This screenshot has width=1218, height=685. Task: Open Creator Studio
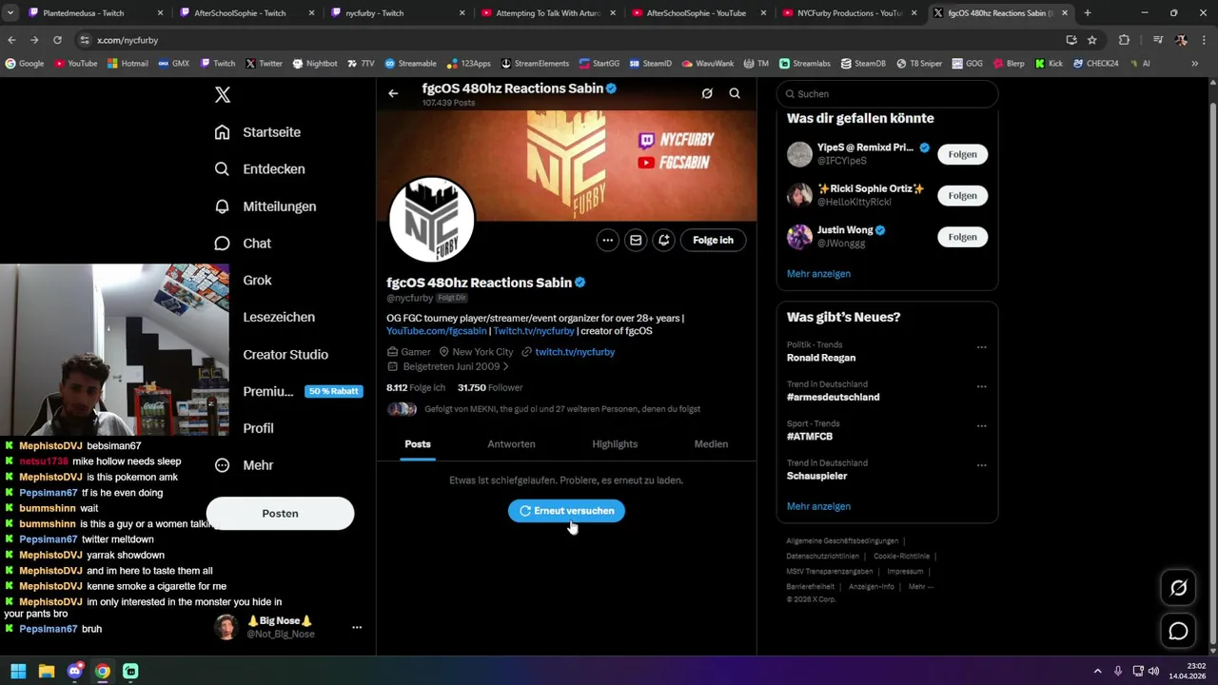click(285, 354)
